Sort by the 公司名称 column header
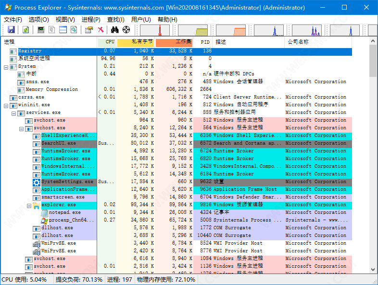378x285 pixels. (x=318, y=42)
